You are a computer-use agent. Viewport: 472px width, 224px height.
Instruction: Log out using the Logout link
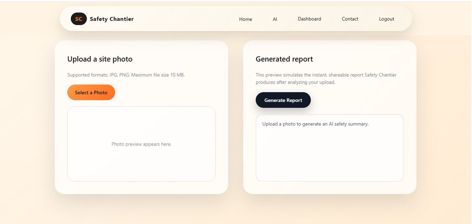[387, 19]
